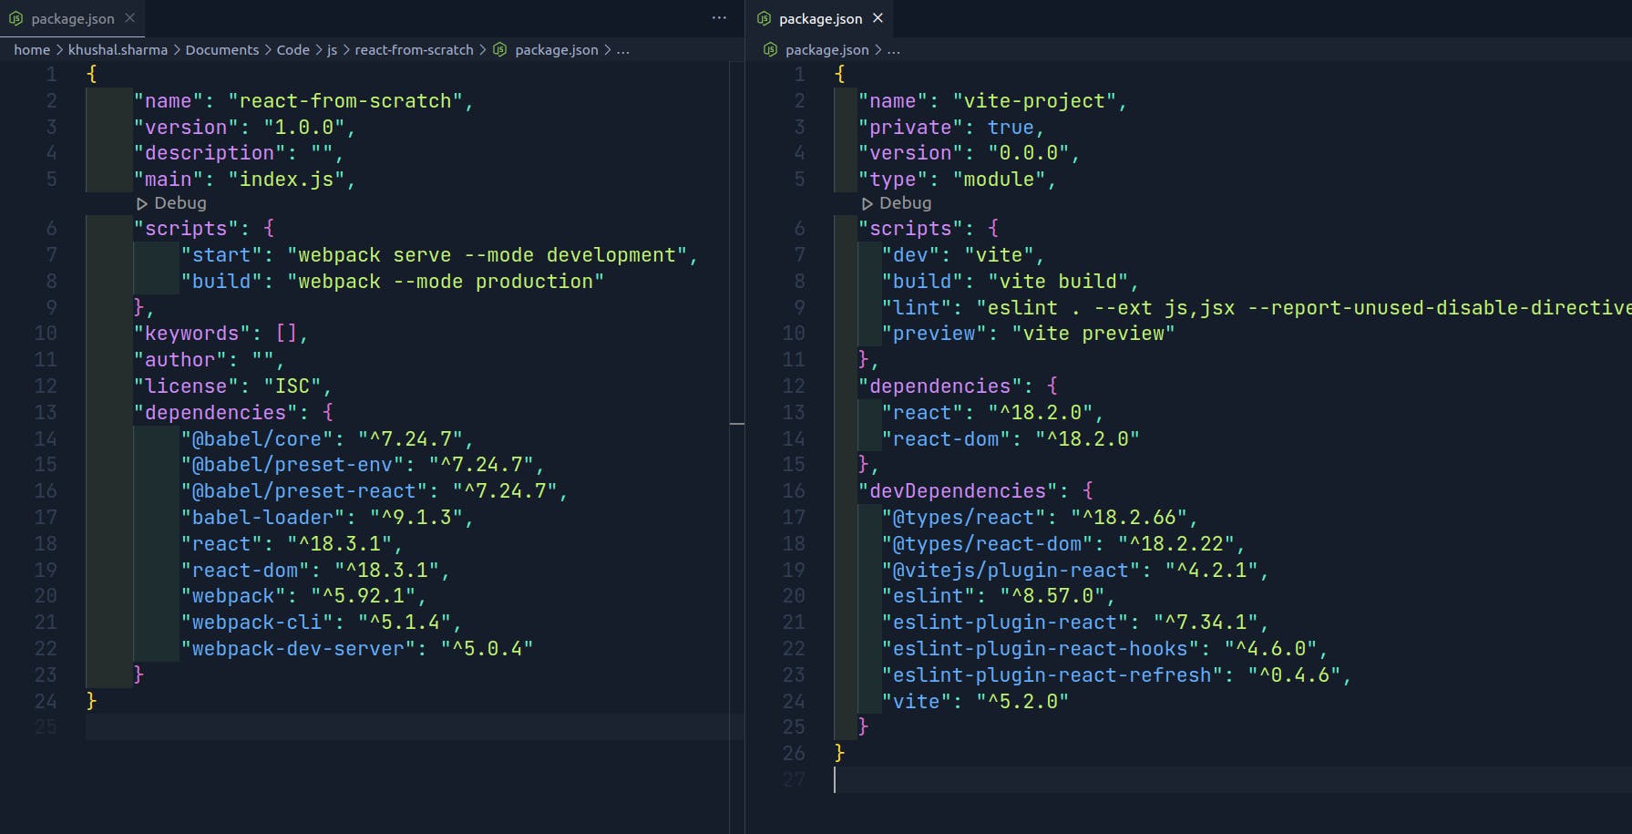The height and width of the screenshot is (834, 1632).
Task: Switch to left editor package.json tab
Action: 73,18
